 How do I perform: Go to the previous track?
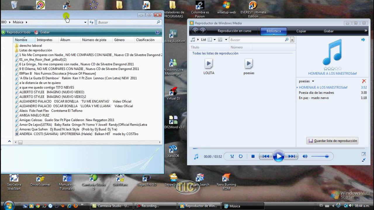[266, 156]
